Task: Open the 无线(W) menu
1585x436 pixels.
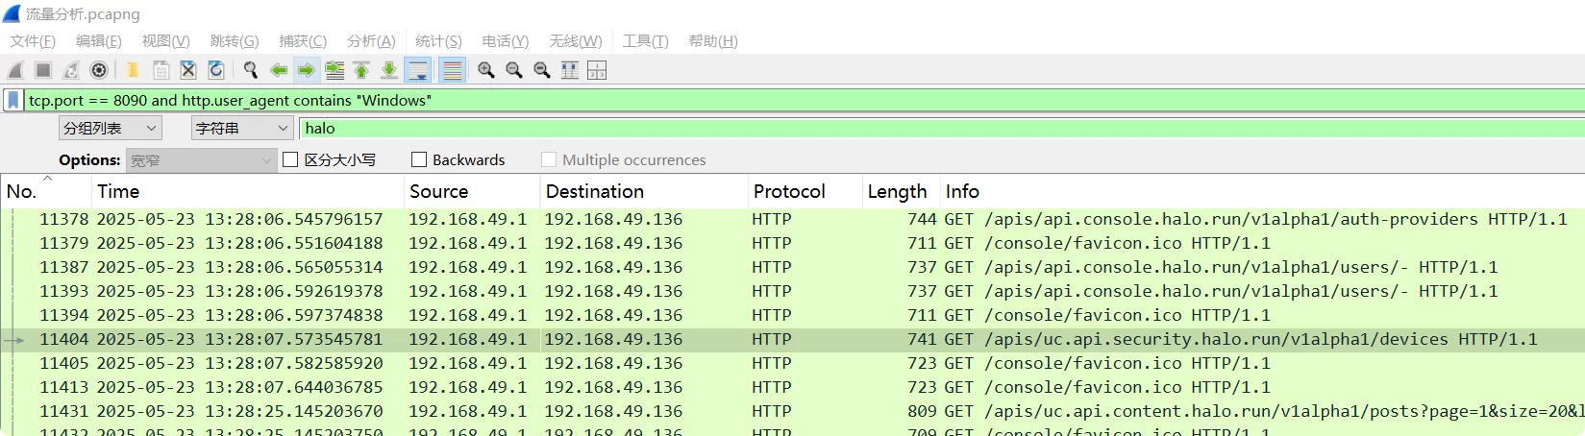Action: coord(576,41)
